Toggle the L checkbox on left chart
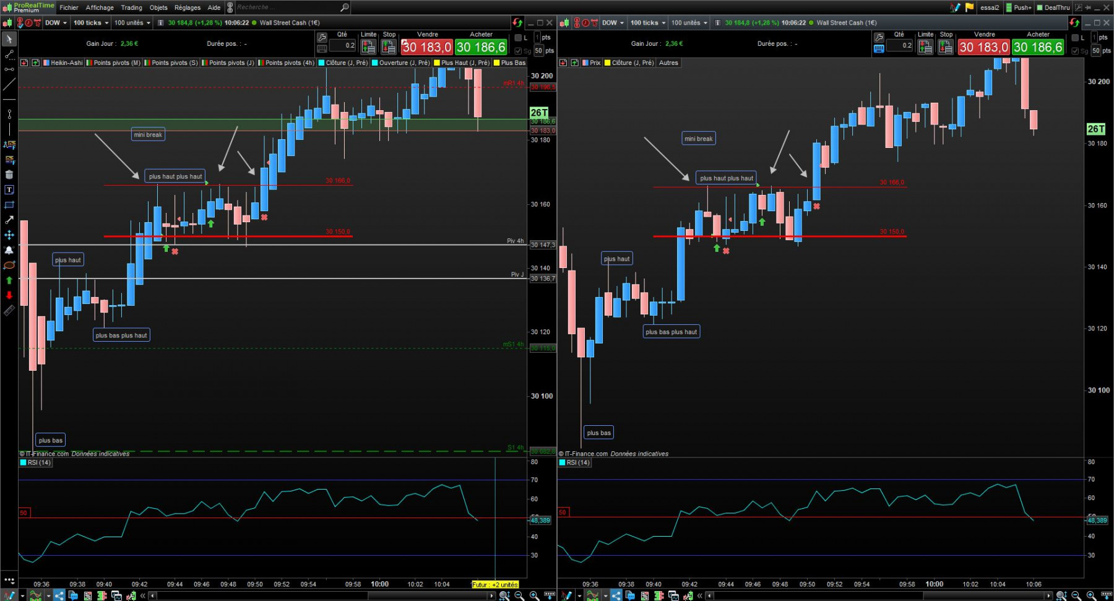The image size is (1114, 601). click(518, 38)
